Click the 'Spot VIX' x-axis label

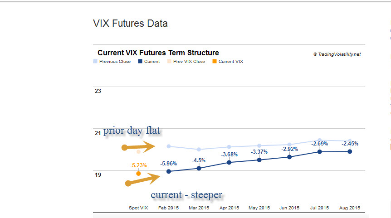click(x=138, y=208)
